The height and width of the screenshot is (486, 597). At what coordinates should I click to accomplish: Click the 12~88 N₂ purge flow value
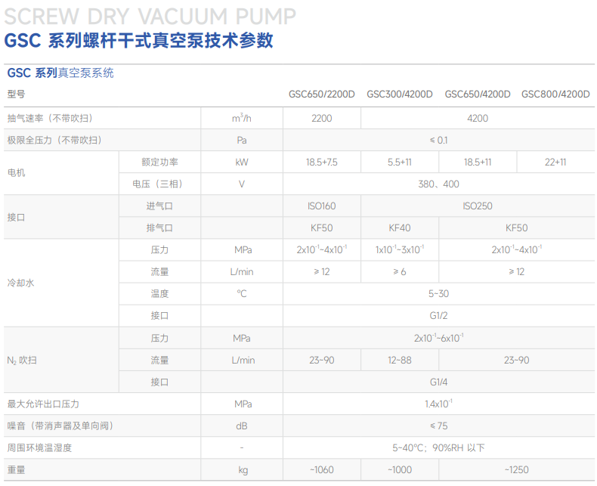click(x=400, y=361)
